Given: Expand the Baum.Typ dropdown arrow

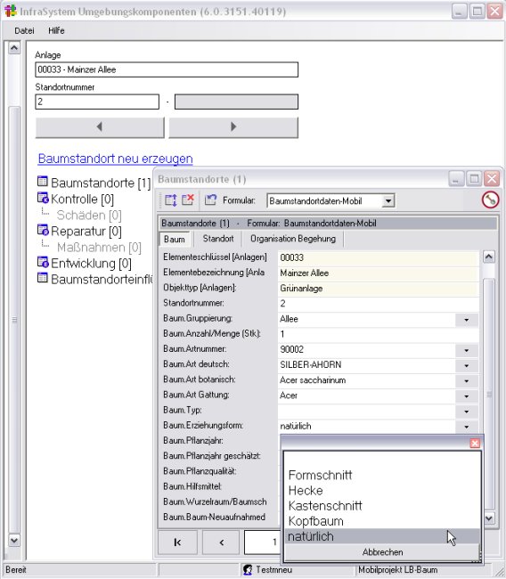Looking at the screenshot, I should pos(467,411).
